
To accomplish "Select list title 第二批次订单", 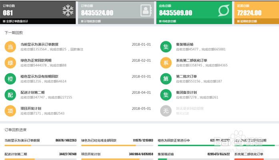I will pos(187,76).
